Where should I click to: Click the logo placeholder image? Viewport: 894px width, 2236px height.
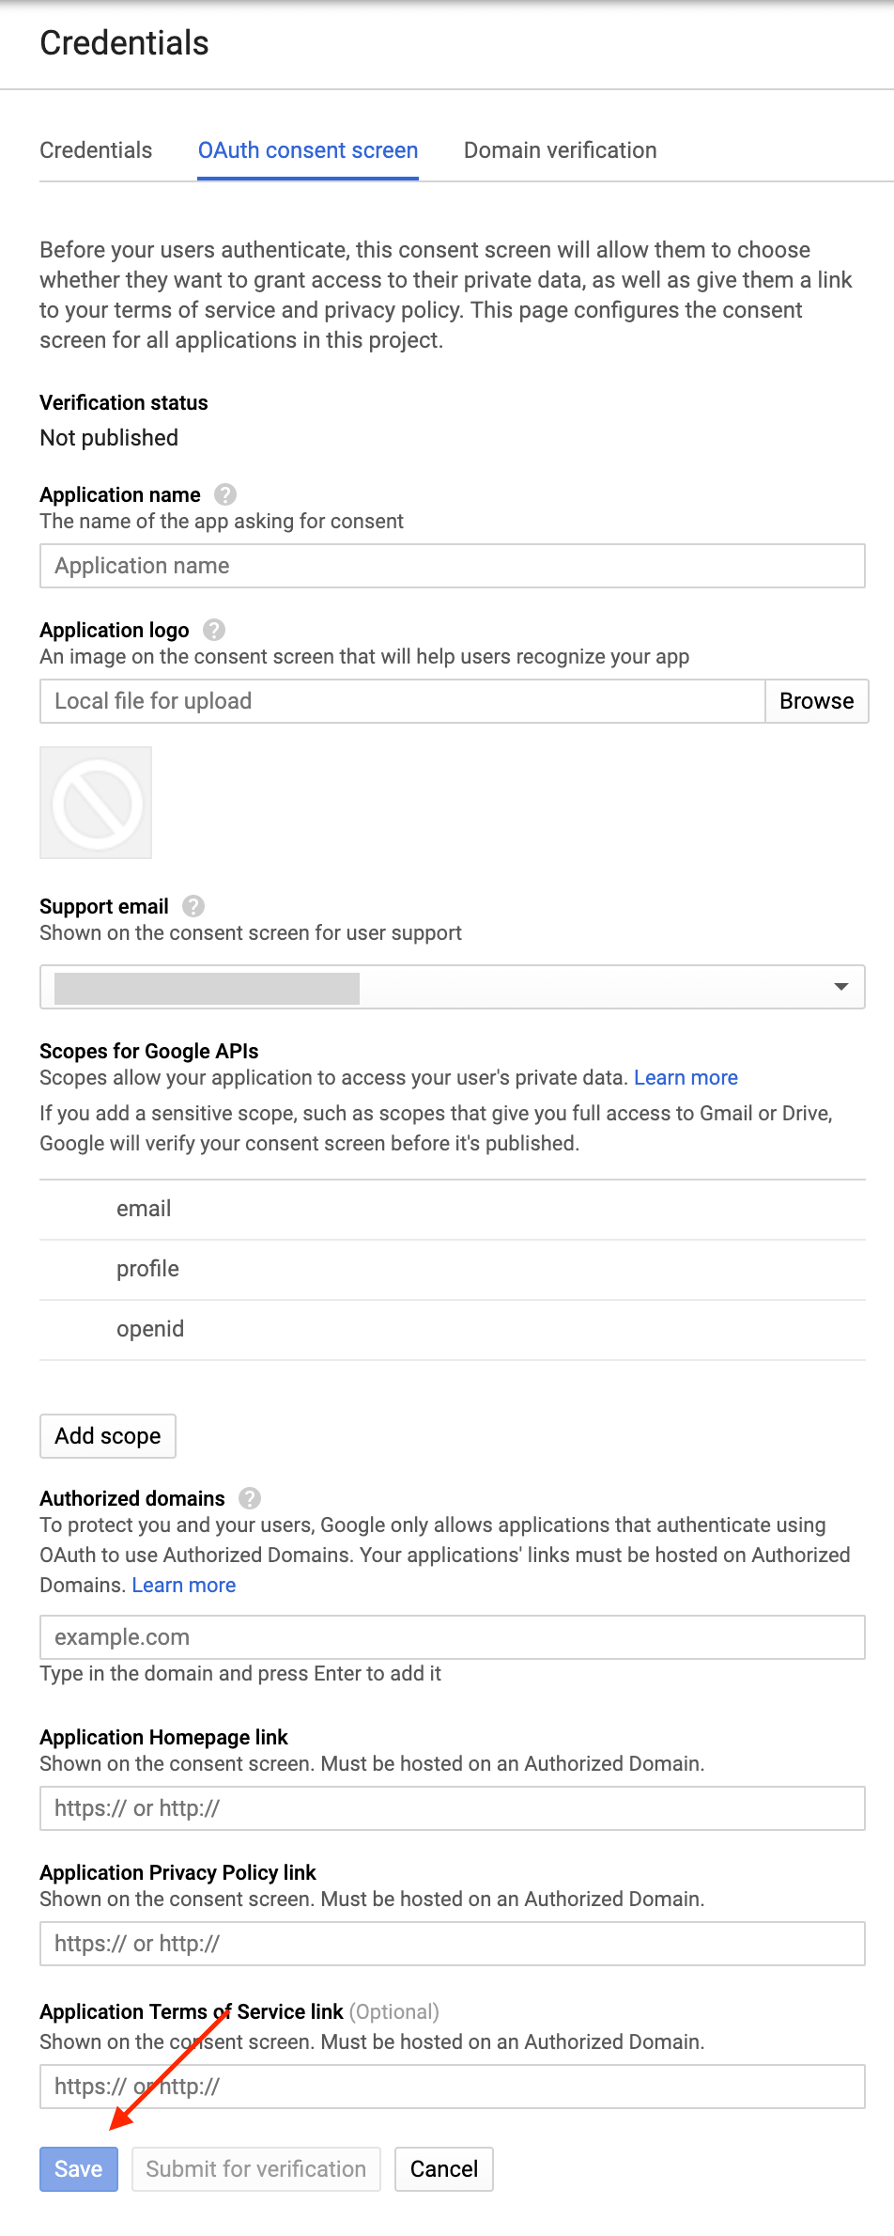coord(96,803)
